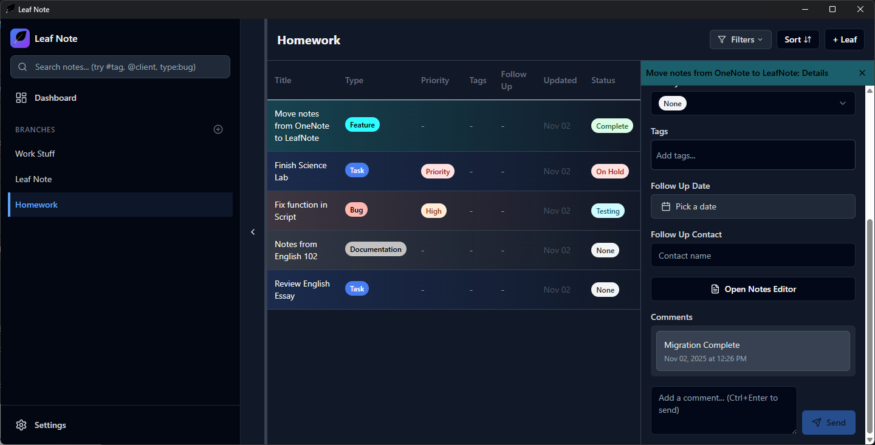Click the Leaf Note logo icon

pyautogui.click(x=20, y=38)
